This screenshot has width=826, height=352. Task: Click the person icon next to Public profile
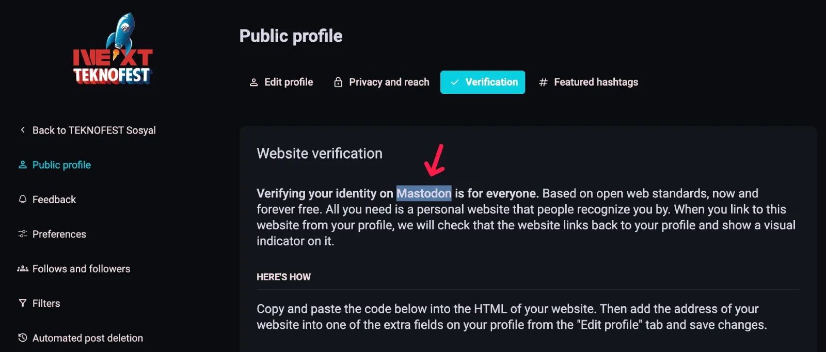(23, 164)
